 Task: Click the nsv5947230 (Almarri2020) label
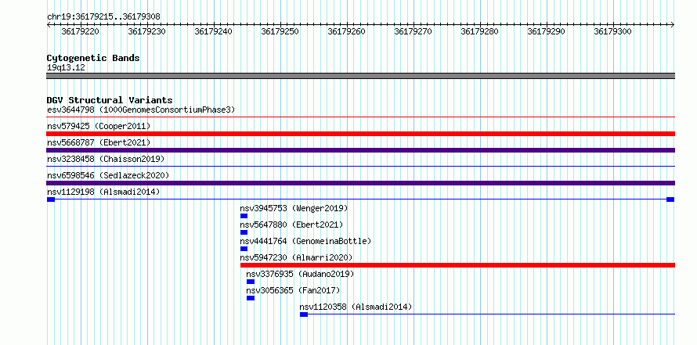(296, 257)
